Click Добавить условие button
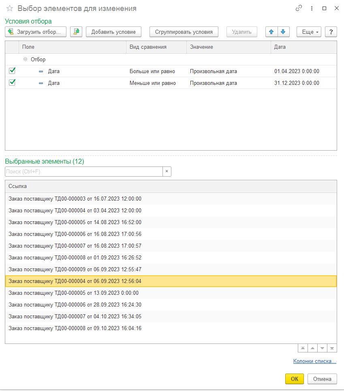Image resolution: width=344 pixels, height=391 pixels. pyautogui.click(x=113, y=32)
